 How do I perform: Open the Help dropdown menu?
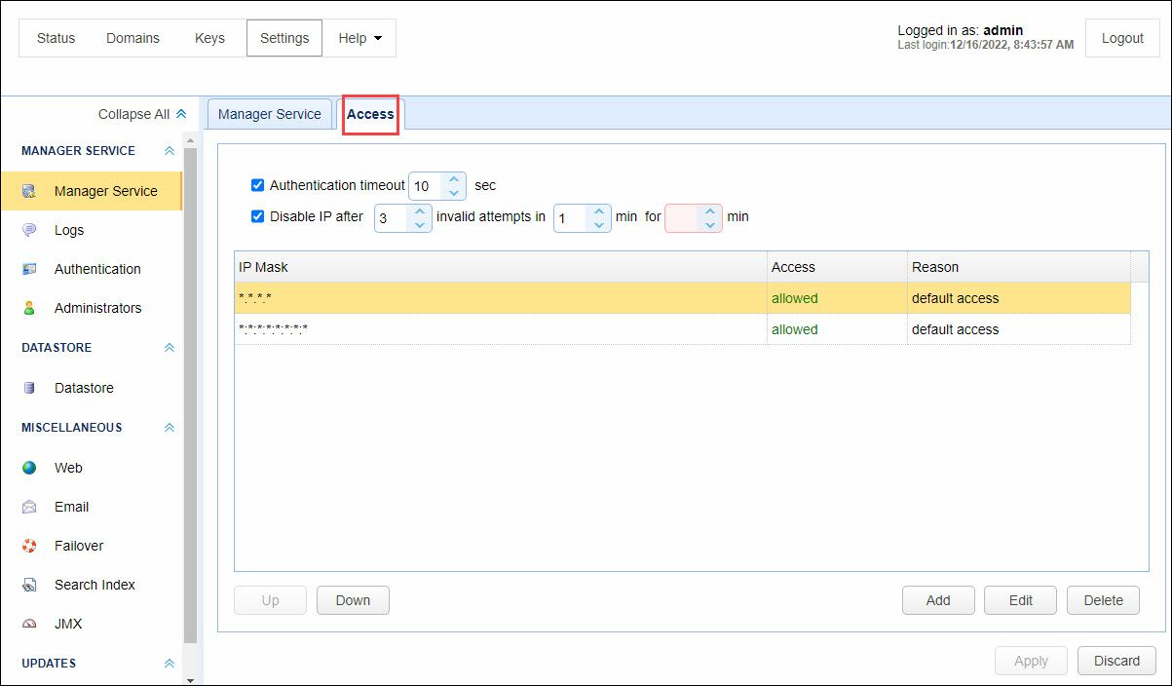tap(359, 38)
